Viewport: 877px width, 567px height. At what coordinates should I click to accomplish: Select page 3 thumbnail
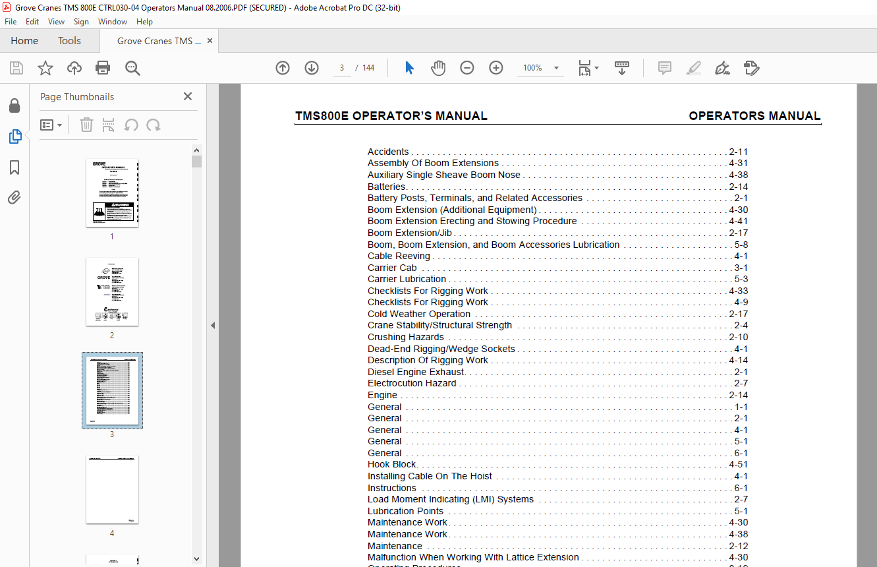112,391
